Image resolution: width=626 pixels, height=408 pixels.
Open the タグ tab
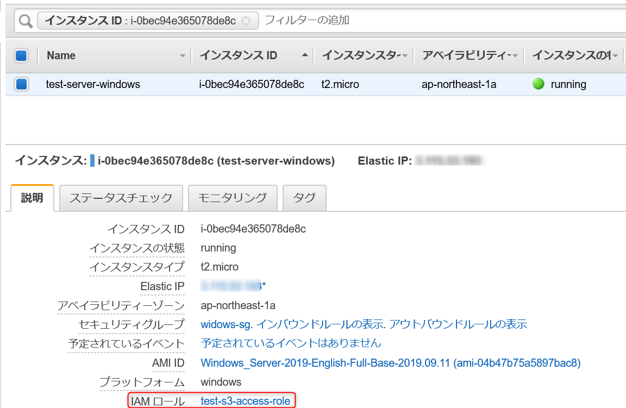304,198
